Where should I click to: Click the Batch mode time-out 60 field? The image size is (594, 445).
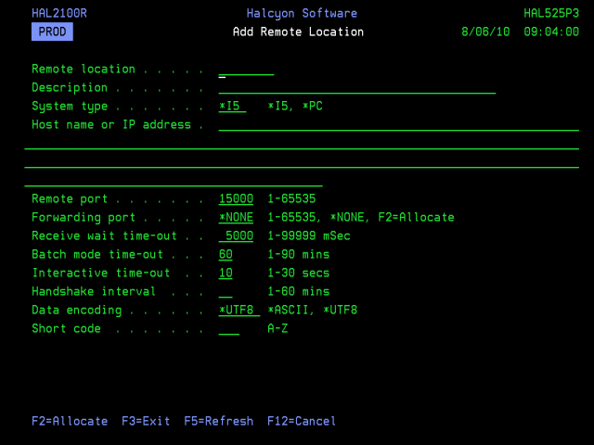(x=226, y=255)
